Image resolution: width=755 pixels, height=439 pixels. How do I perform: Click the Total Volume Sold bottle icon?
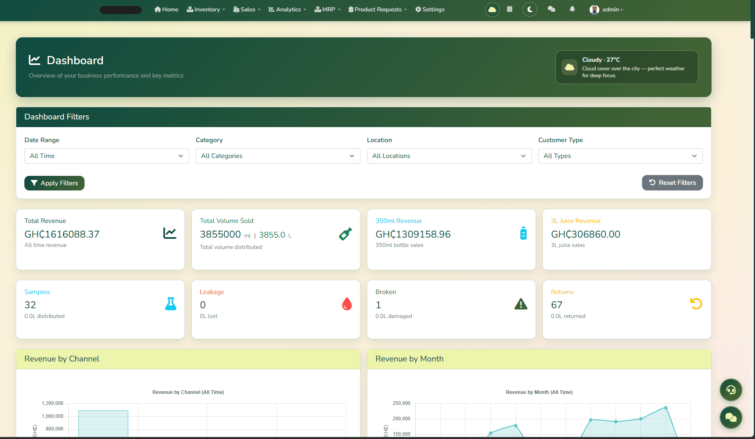click(345, 234)
